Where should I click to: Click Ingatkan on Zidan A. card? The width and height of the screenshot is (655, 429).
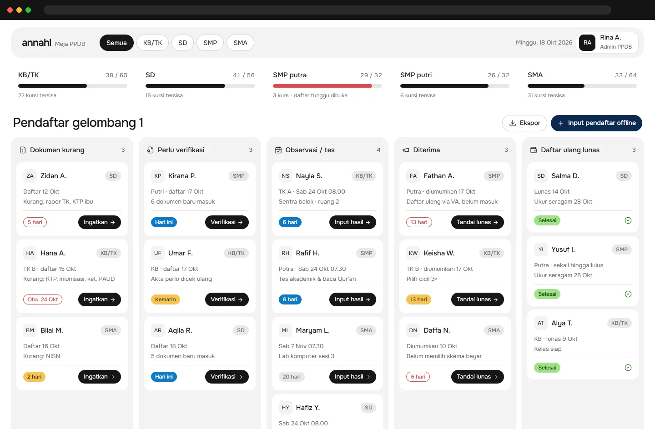pos(99,222)
